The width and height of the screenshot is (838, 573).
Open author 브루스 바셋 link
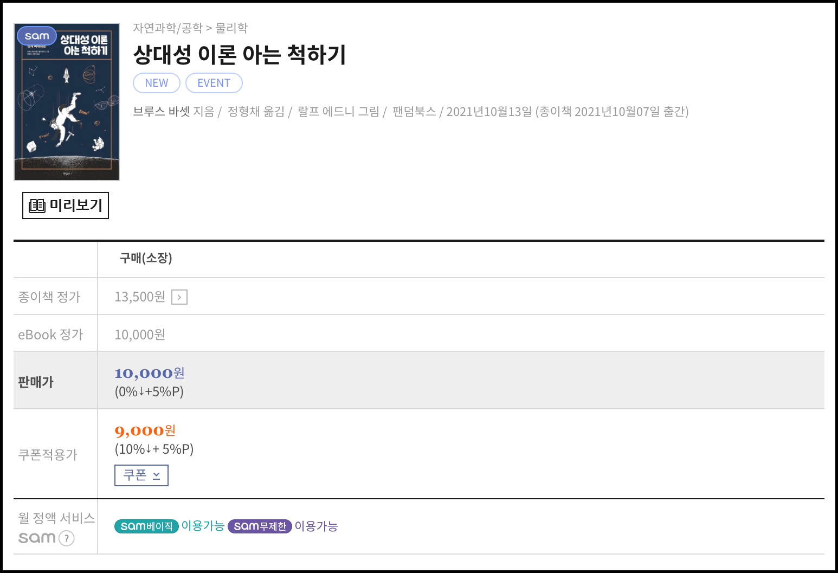point(162,112)
